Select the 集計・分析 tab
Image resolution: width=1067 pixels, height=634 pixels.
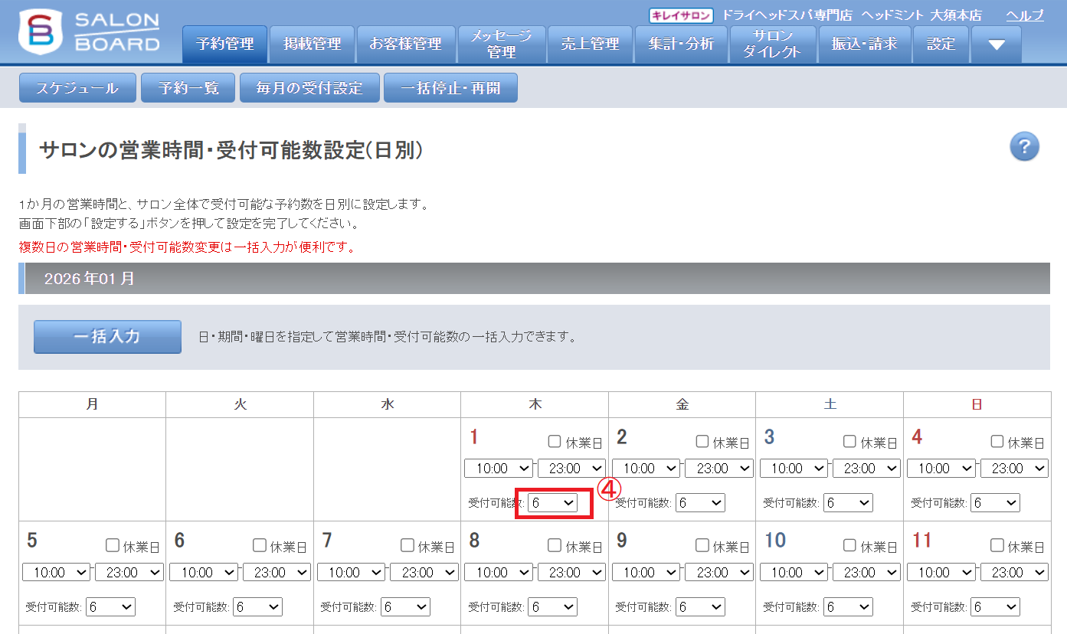(681, 44)
